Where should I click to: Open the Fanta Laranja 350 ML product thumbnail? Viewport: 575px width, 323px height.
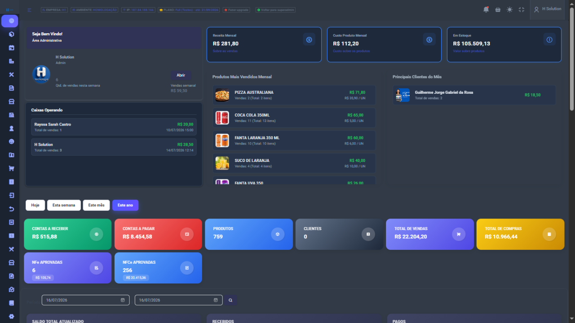(x=222, y=140)
